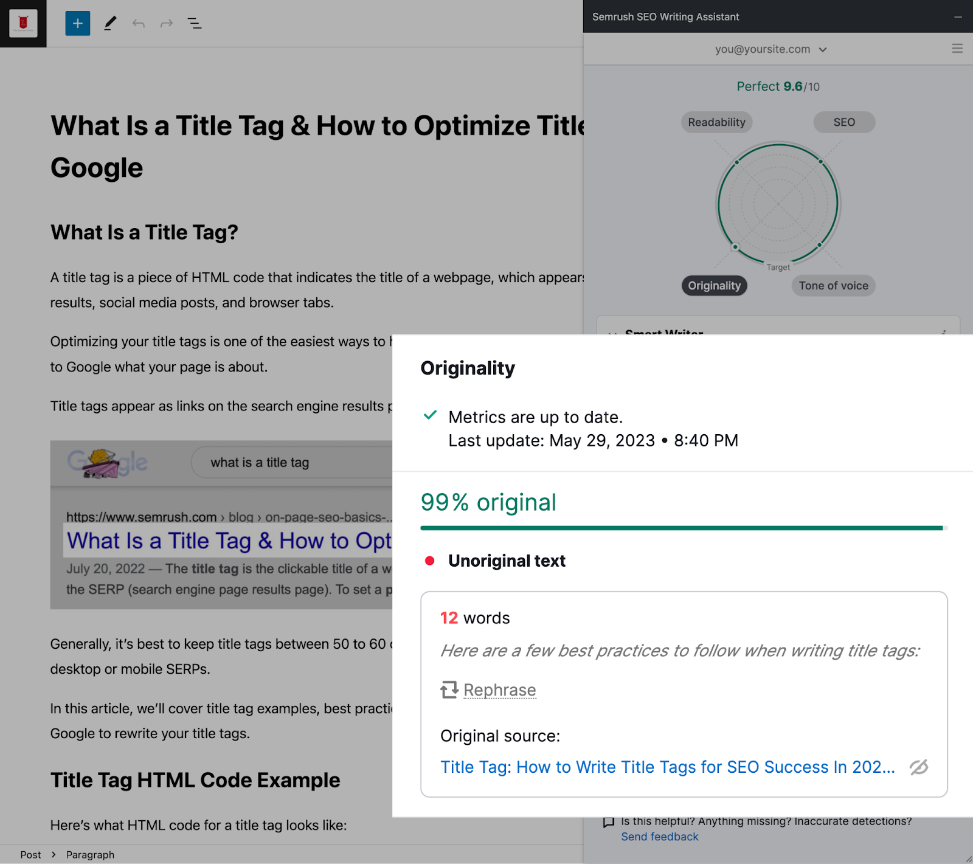Click the site logo in the top-left corner
Screen dimensions: 973x864
pyautogui.click(x=23, y=23)
